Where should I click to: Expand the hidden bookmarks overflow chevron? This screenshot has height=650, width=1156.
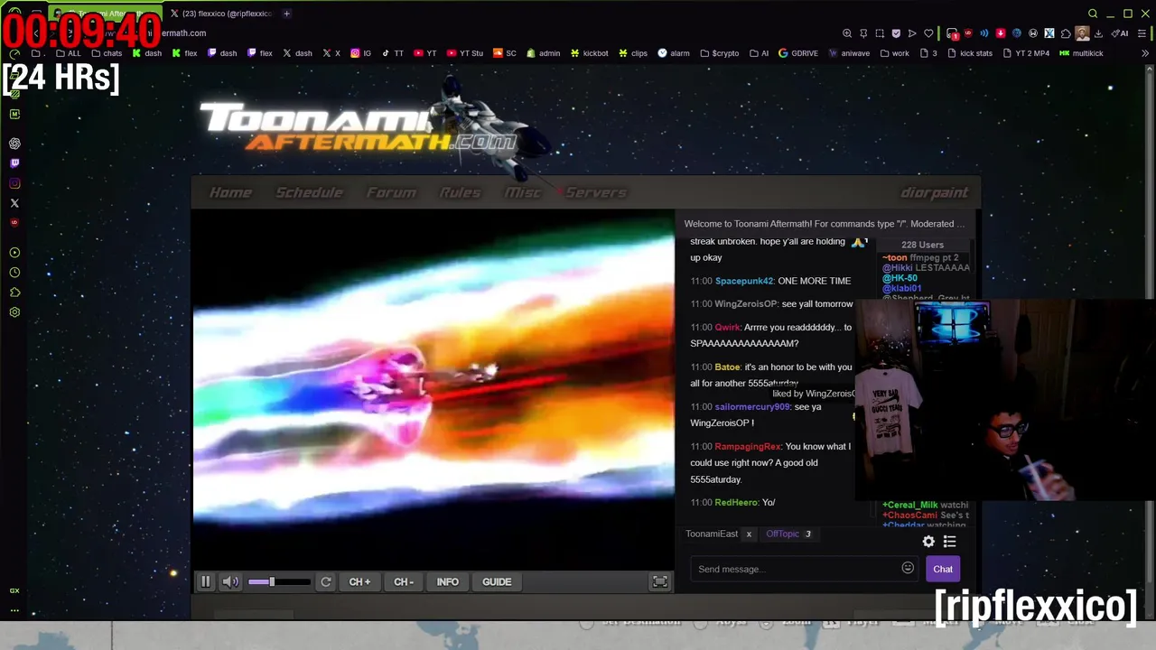point(1145,53)
